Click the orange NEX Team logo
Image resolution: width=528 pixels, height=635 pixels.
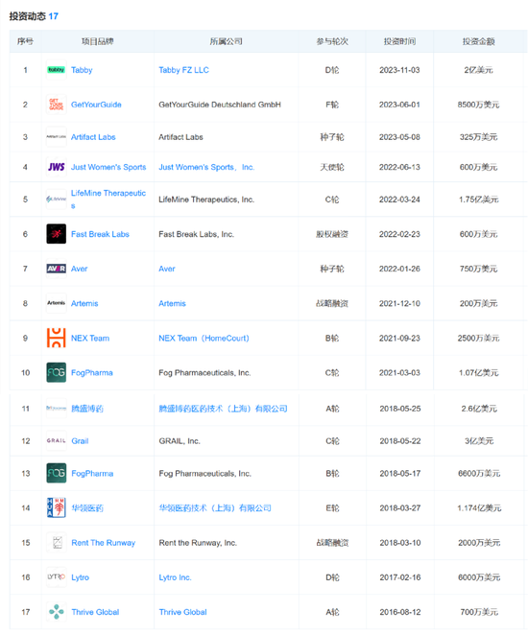point(56,338)
